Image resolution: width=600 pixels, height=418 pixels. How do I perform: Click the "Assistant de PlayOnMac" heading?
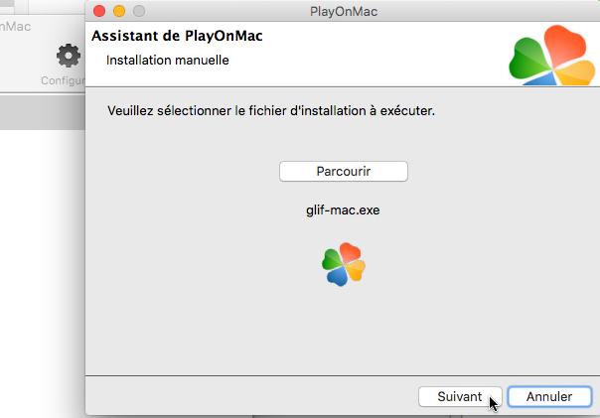[177, 37]
